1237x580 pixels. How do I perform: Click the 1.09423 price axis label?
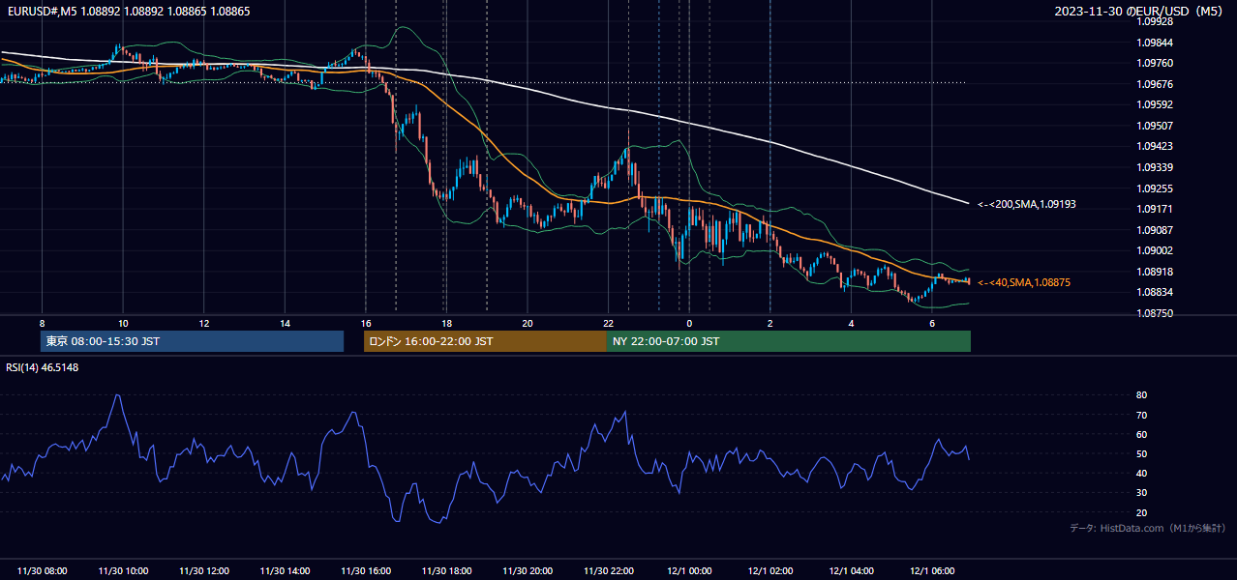1156,147
